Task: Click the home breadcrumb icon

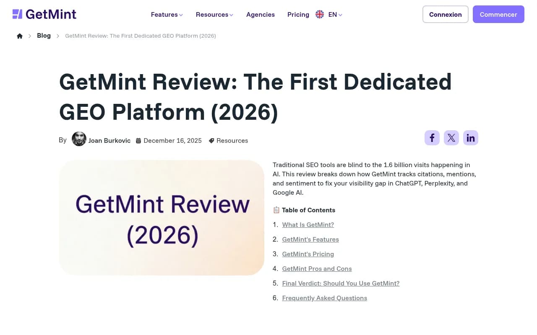Action: click(x=20, y=36)
